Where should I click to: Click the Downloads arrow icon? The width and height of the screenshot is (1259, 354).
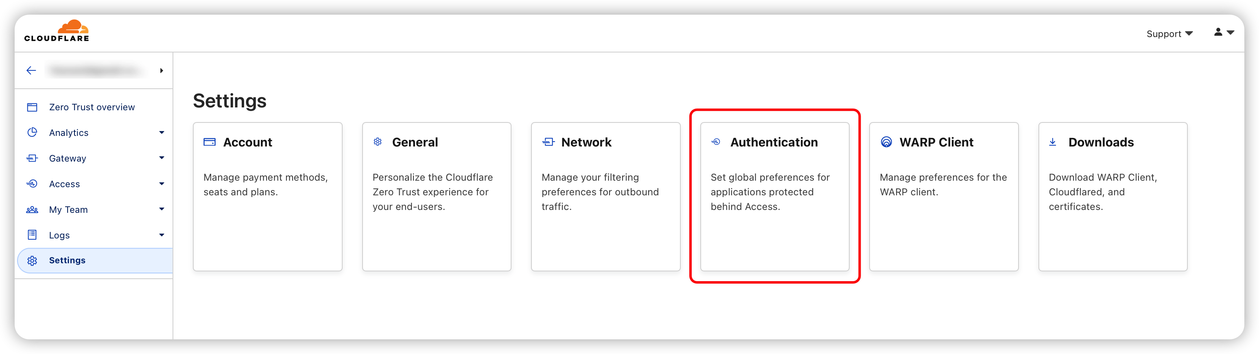1053,142
